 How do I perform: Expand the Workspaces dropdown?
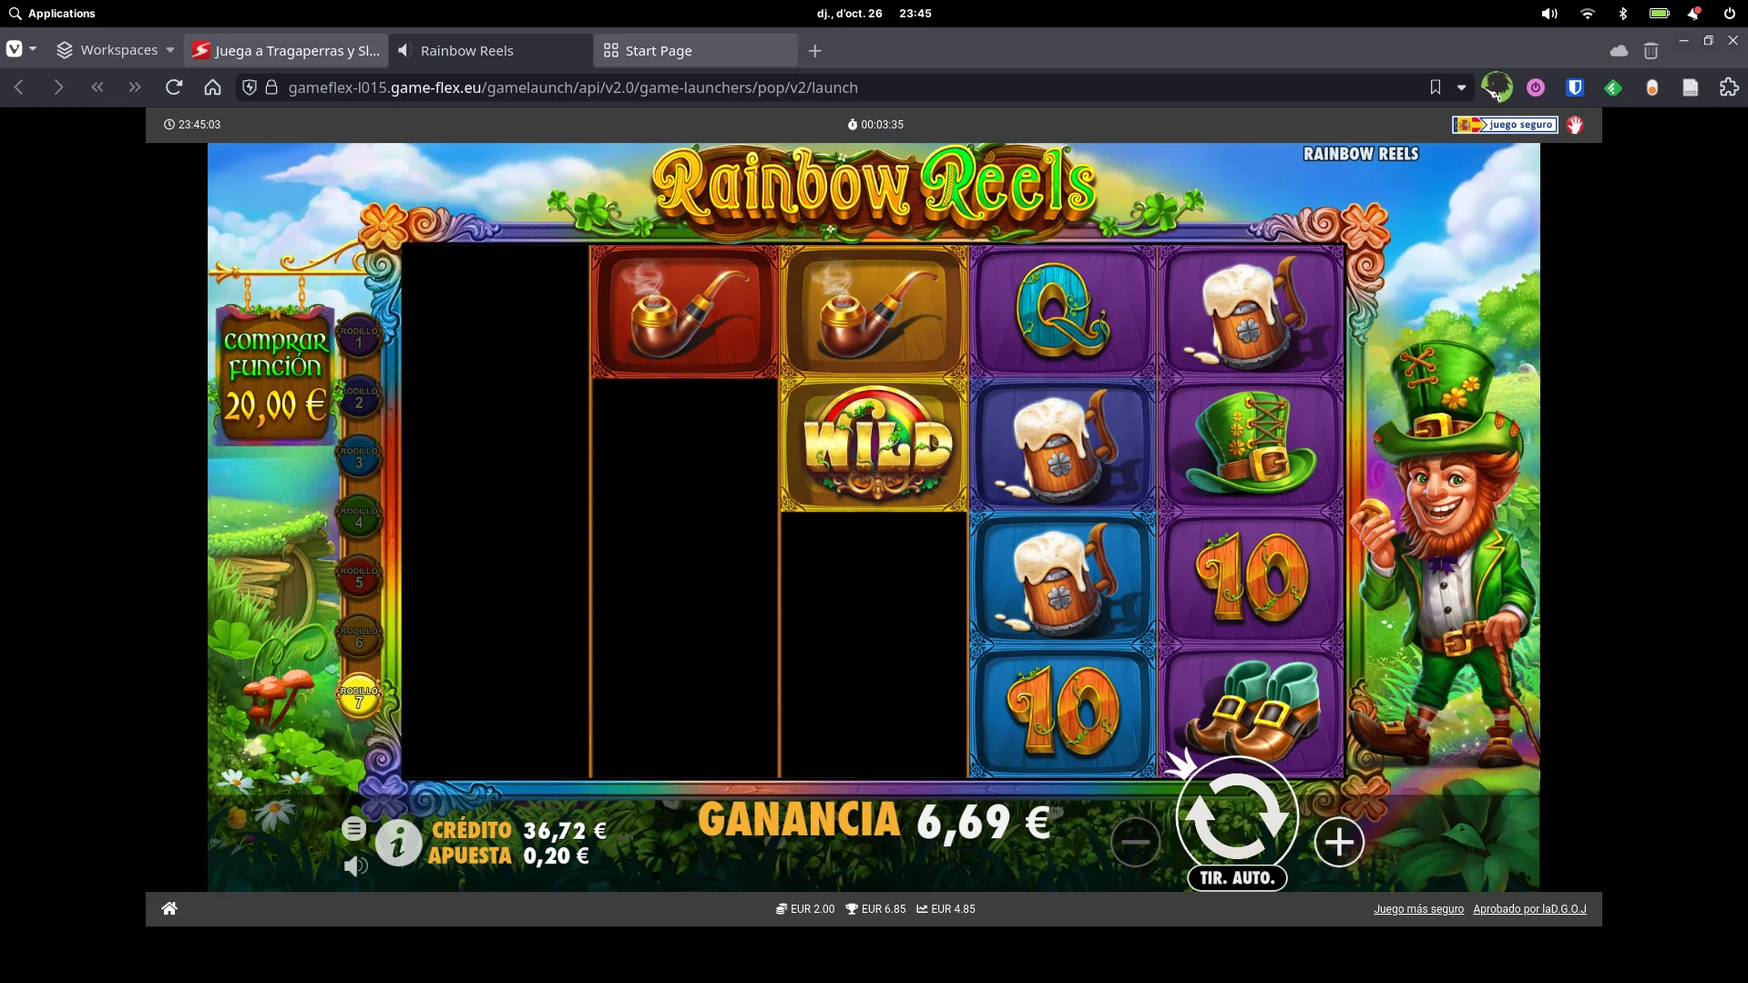coord(116,50)
